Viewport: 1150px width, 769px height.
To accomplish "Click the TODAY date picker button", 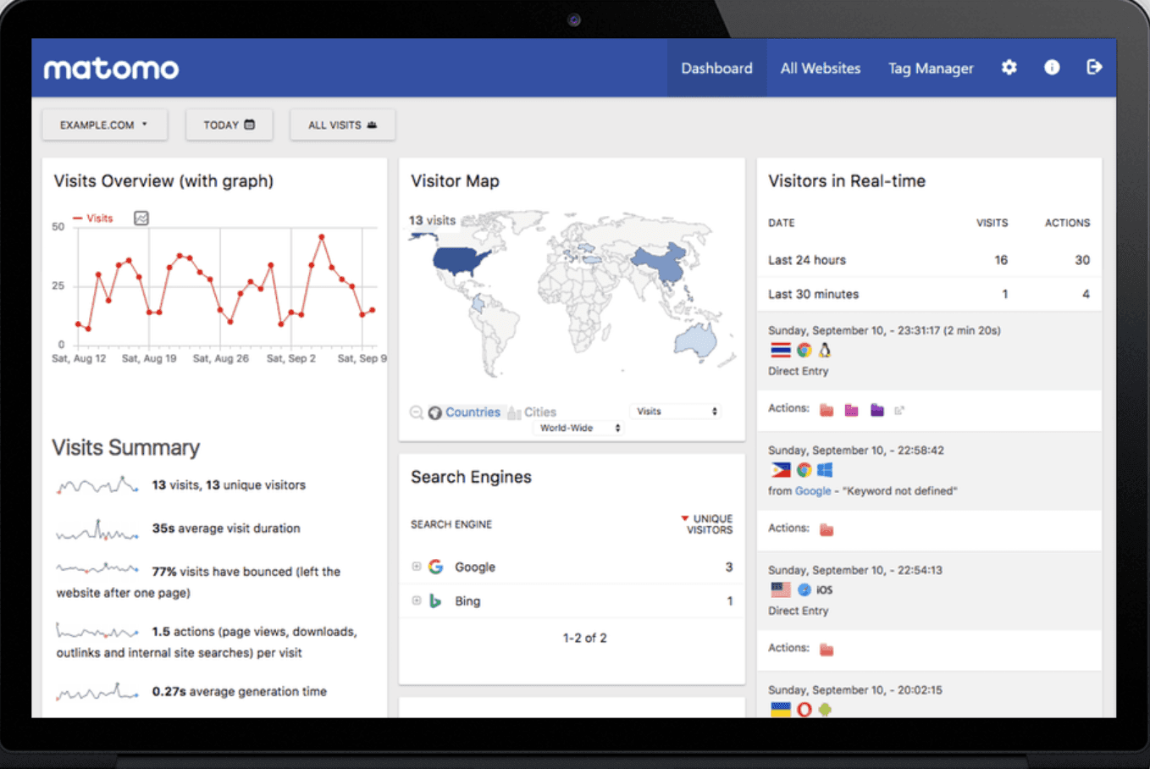I will (229, 125).
